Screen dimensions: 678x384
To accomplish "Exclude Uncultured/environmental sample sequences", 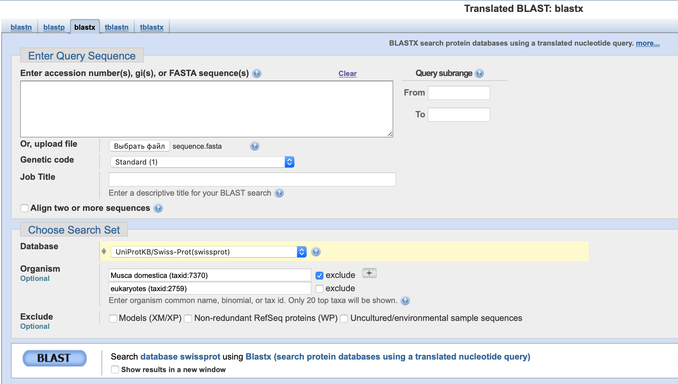I will (344, 318).
